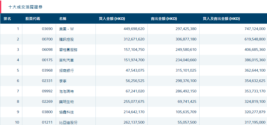The height and width of the screenshot is (125, 267).
Task: Click the 十大成交活躍證券 heading
Action: [25, 7]
